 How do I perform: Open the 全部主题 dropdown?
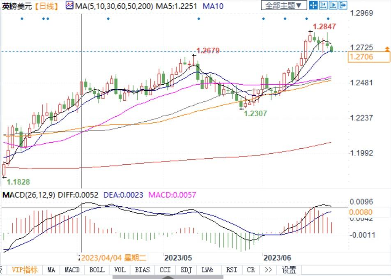click(x=284, y=5)
